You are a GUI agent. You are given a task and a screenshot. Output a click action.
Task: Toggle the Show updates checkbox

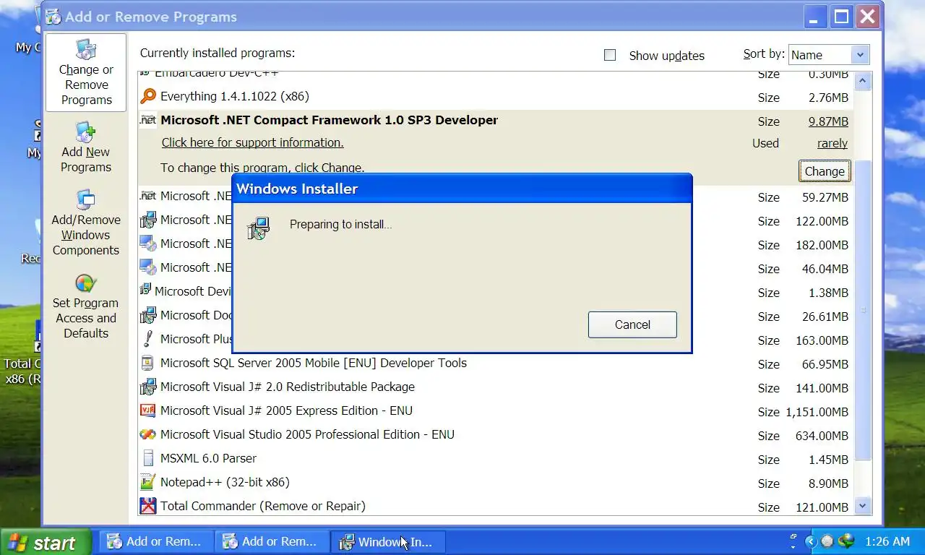(610, 55)
